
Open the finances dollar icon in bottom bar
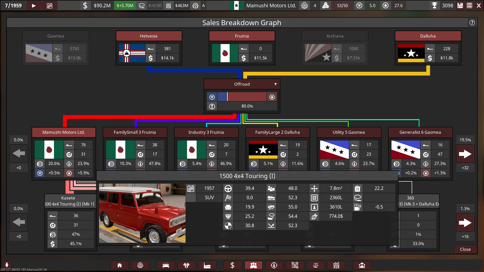point(232,265)
